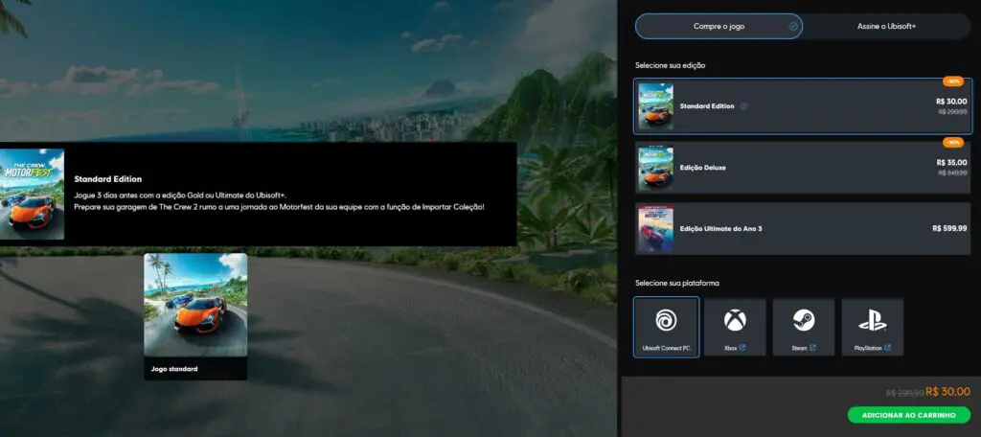
Task: Click the external link icon beside PlayStation
Action: point(888,348)
